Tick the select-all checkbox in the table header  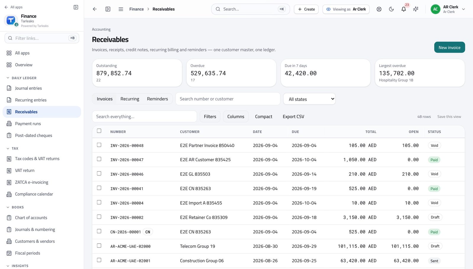coord(99,131)
